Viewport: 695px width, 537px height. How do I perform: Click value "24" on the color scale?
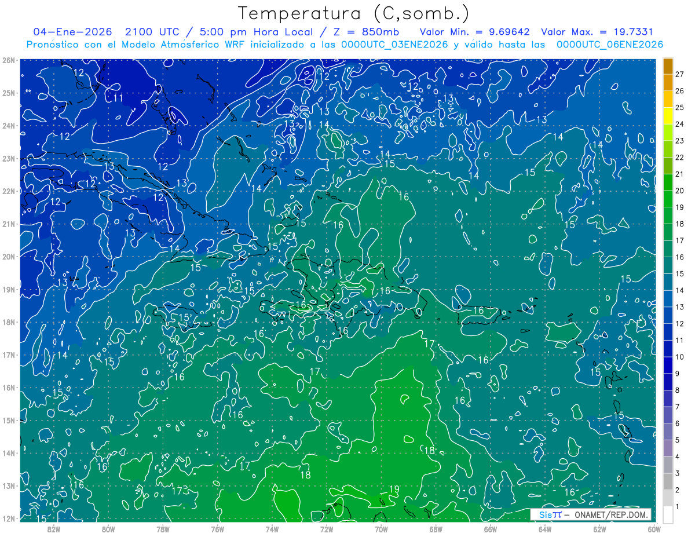tap(679, 124)
